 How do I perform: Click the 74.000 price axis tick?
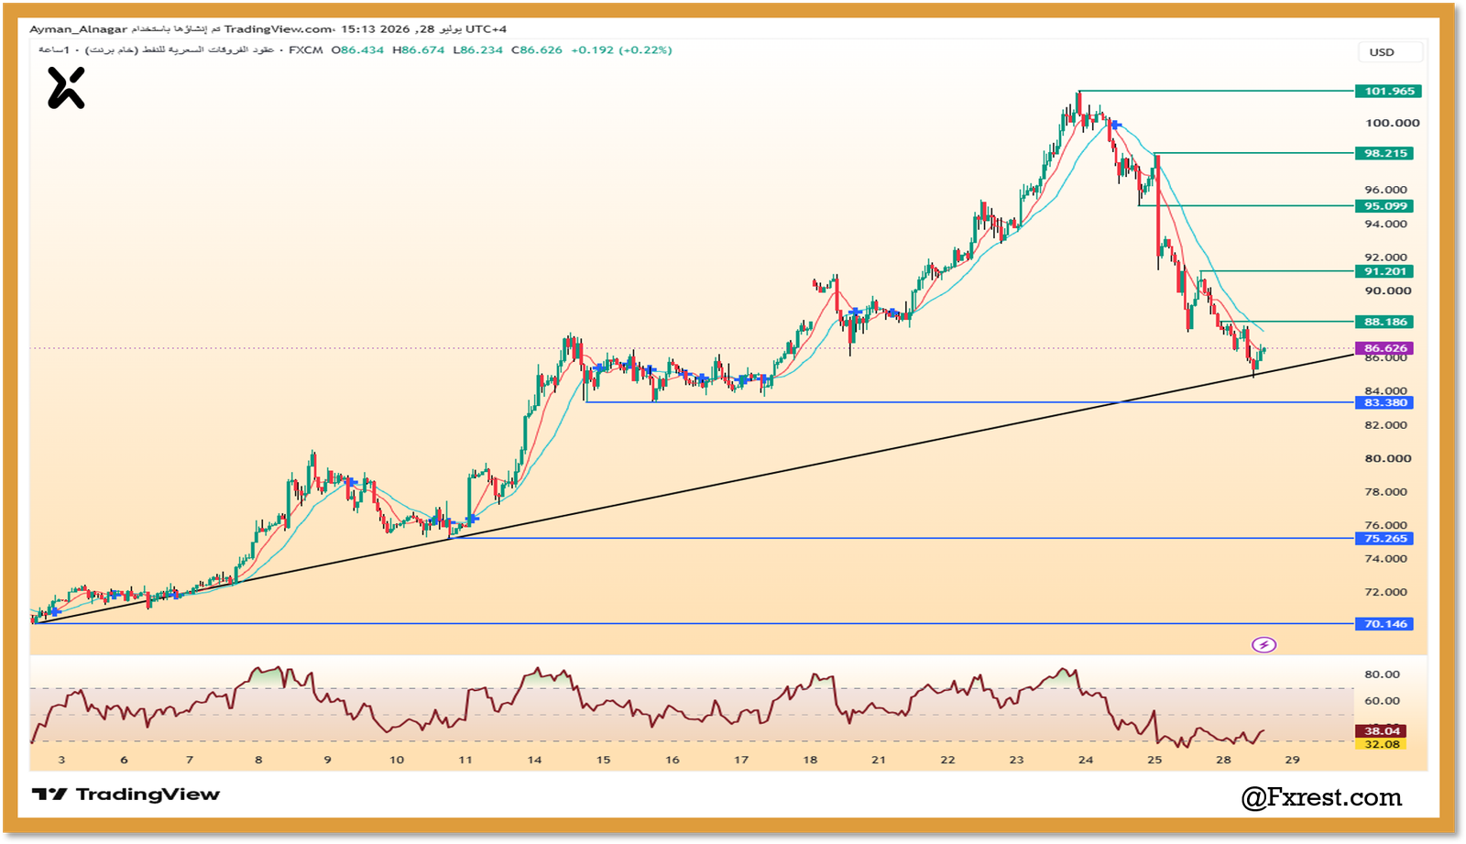click(1385, 559)
